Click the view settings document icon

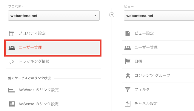click(x=127, y=34)
